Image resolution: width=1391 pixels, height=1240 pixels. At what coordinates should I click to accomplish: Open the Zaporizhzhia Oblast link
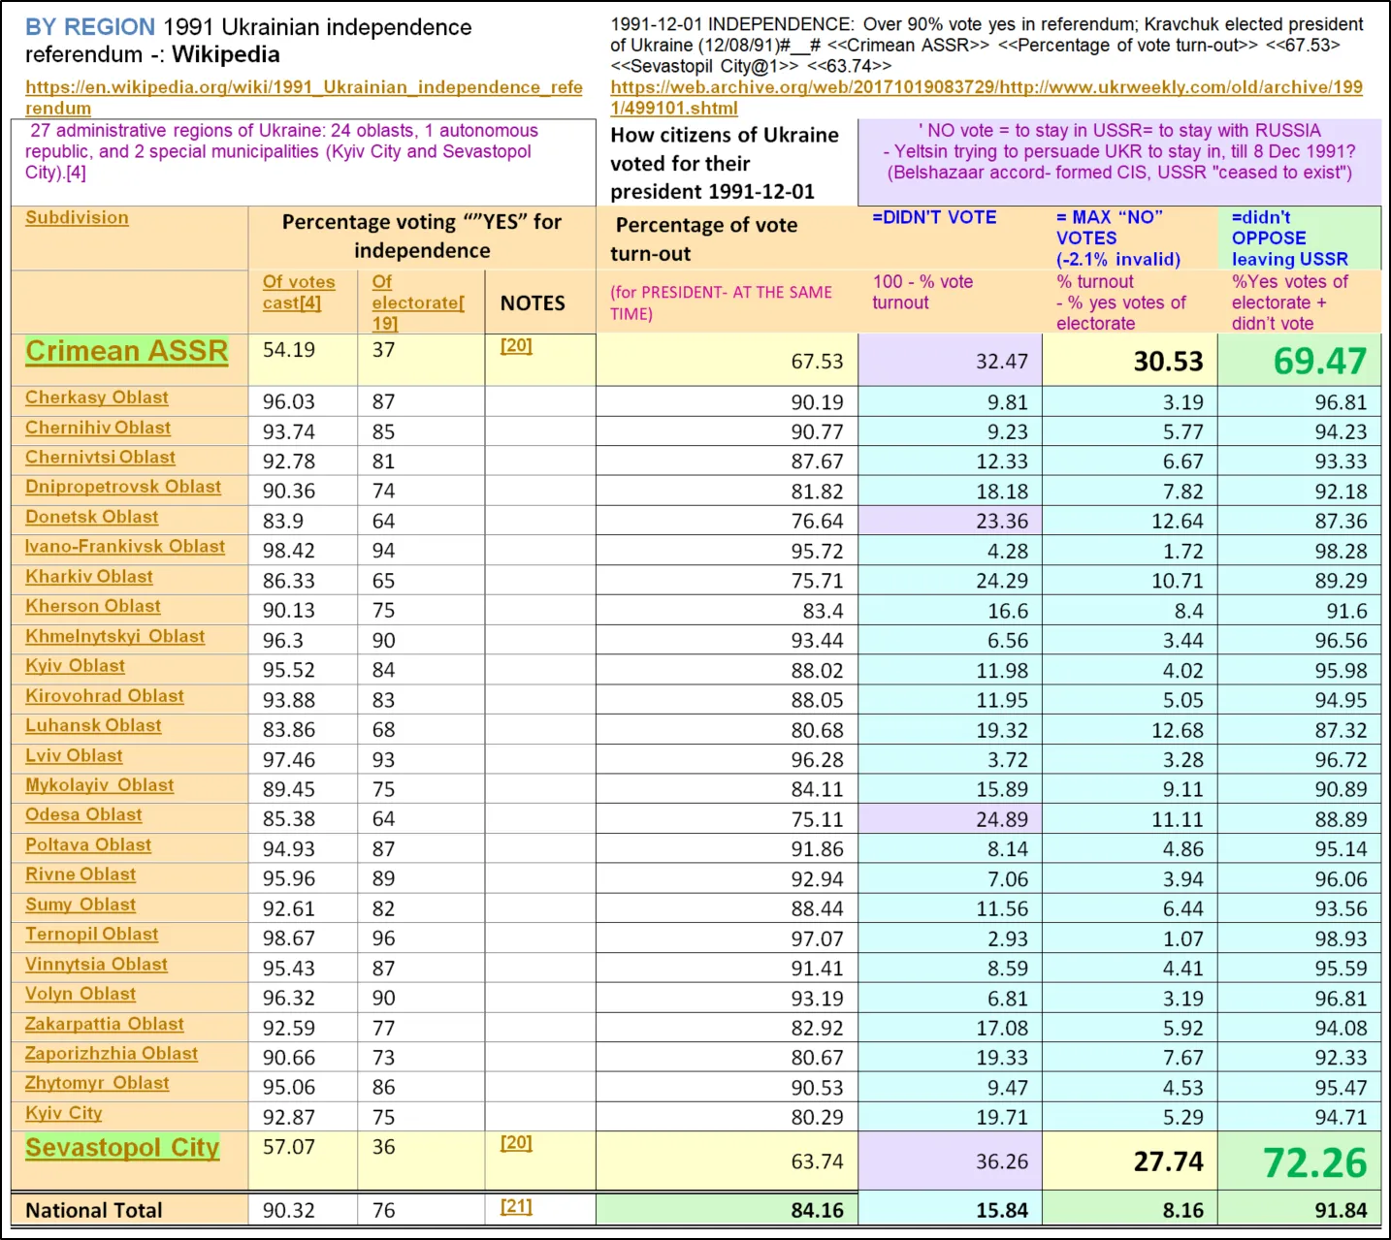[112, 1053]
